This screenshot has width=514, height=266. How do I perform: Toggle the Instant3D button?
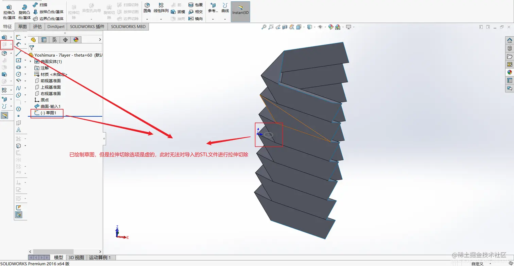[240, 12]
